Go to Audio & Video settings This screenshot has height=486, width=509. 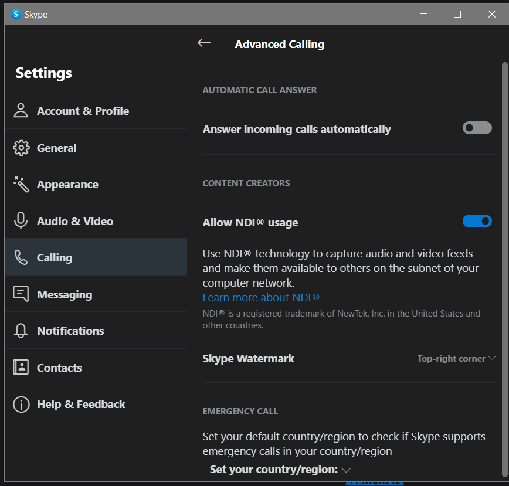[x=96, y=221]
